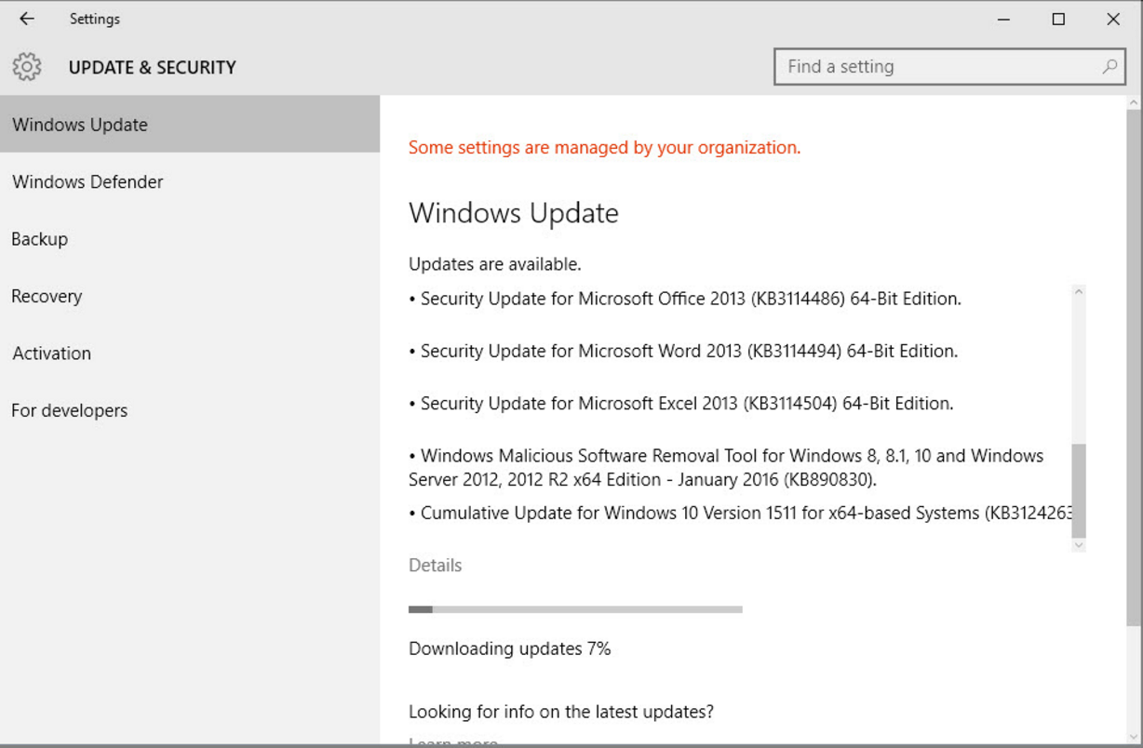Open Activation settings
The height and width of the screenshot is (748, 1143).
pyautogui.click(x=190, y=354)
